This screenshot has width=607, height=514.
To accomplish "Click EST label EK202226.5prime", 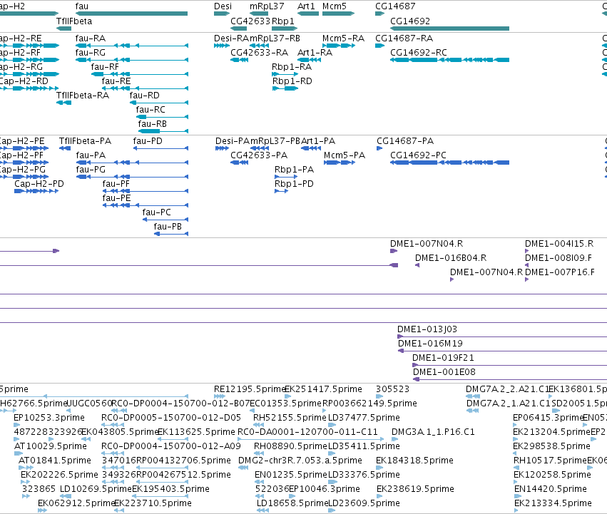I will pos(60,475).
